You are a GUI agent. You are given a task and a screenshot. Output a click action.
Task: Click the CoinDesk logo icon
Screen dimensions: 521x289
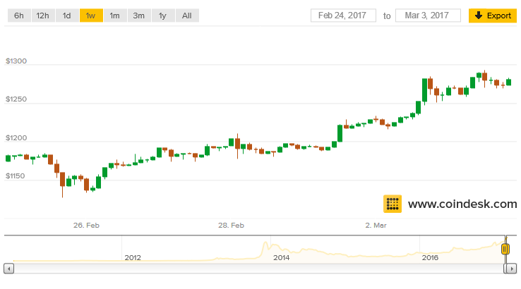(393, 204)
